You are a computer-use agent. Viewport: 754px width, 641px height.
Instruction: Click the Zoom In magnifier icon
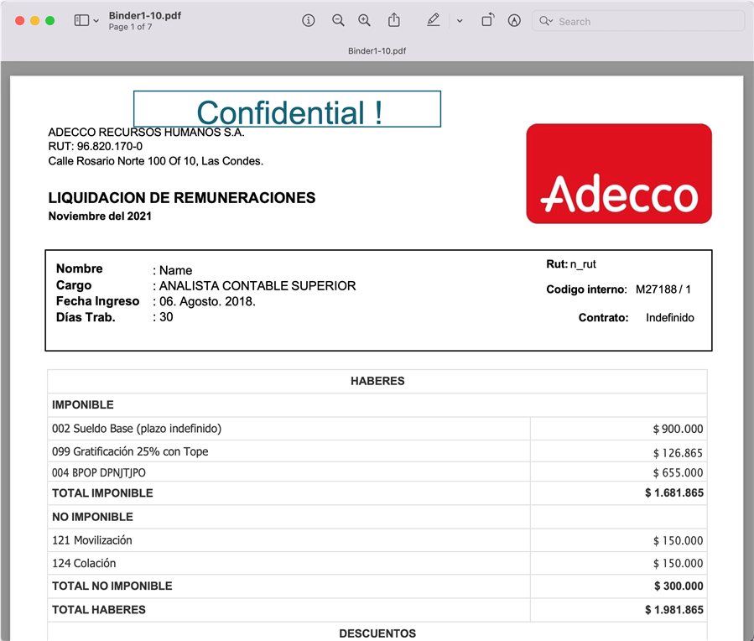pos(364,21)
